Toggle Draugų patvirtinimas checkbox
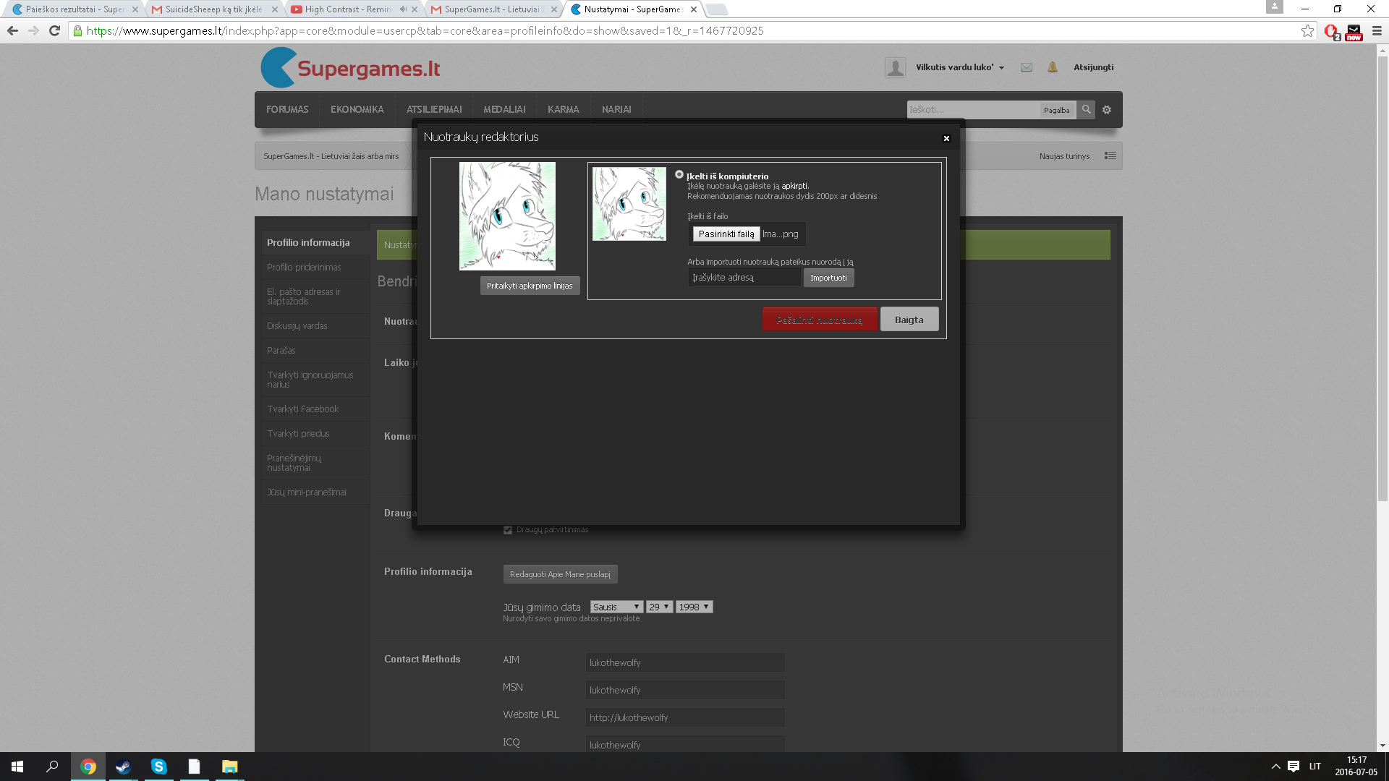Viewport: 1389px width, 781px height. [x=508, y=529]
